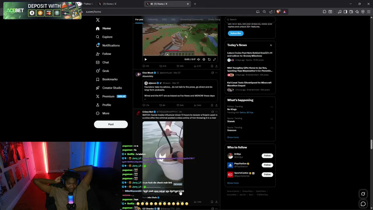Click the blue Subscribe button
Image resolution: width=373 pixels, height=210 pixels.
click(x=235, y=33)
